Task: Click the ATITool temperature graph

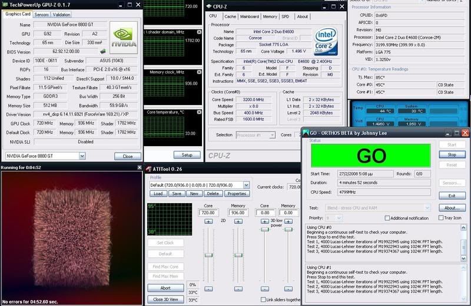Action: click(170, 219)
